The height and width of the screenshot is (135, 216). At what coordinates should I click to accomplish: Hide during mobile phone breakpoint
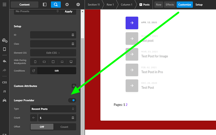pos(35,62)
